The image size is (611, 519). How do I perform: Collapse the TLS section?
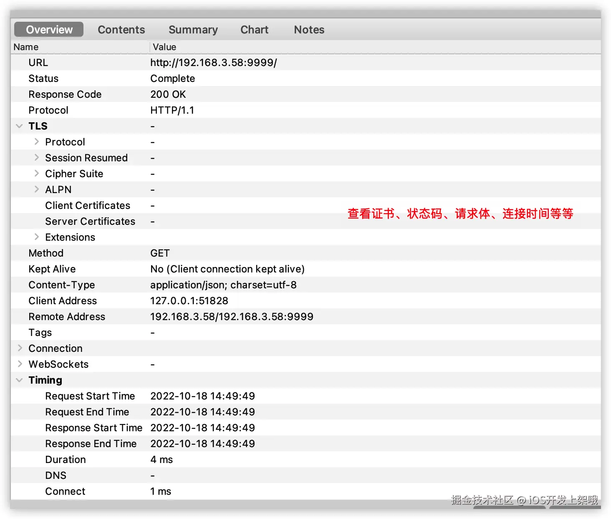pos(19,126)
